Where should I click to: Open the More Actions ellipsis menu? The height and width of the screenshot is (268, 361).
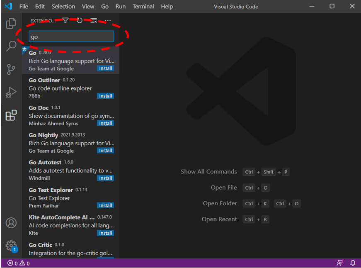[x=108, y=20]
